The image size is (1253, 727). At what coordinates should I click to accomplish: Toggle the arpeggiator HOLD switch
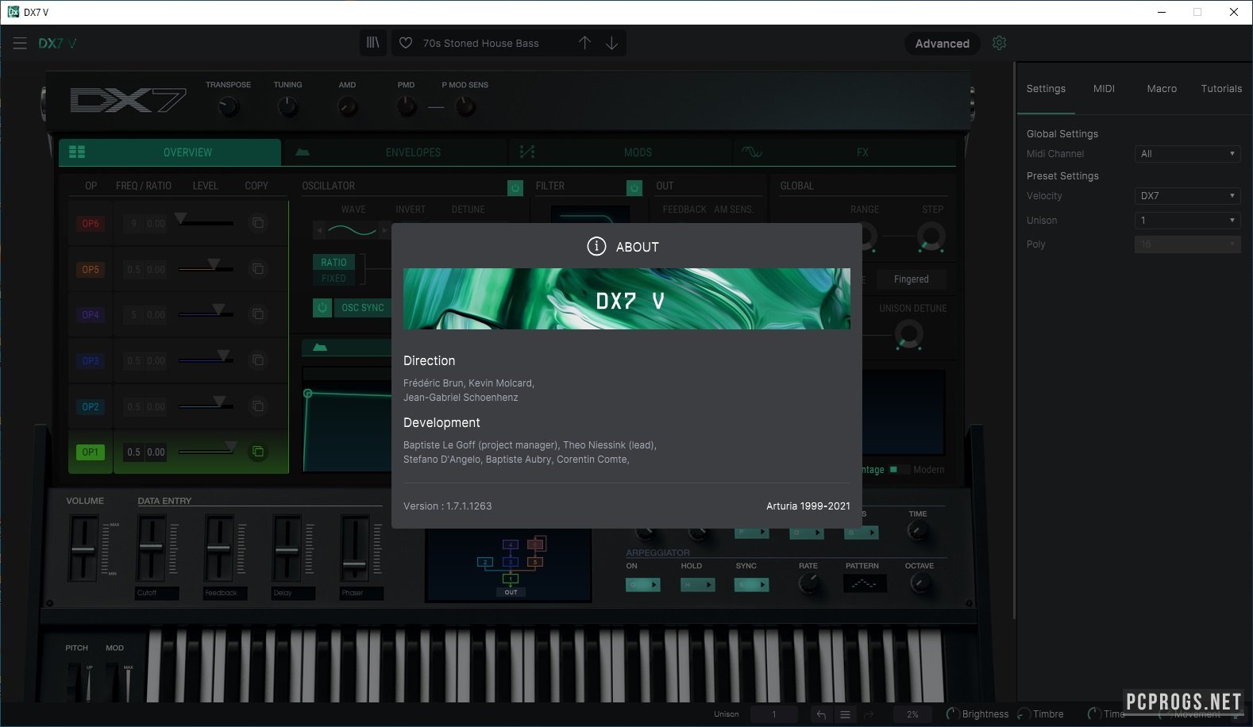tap(698, 585)
